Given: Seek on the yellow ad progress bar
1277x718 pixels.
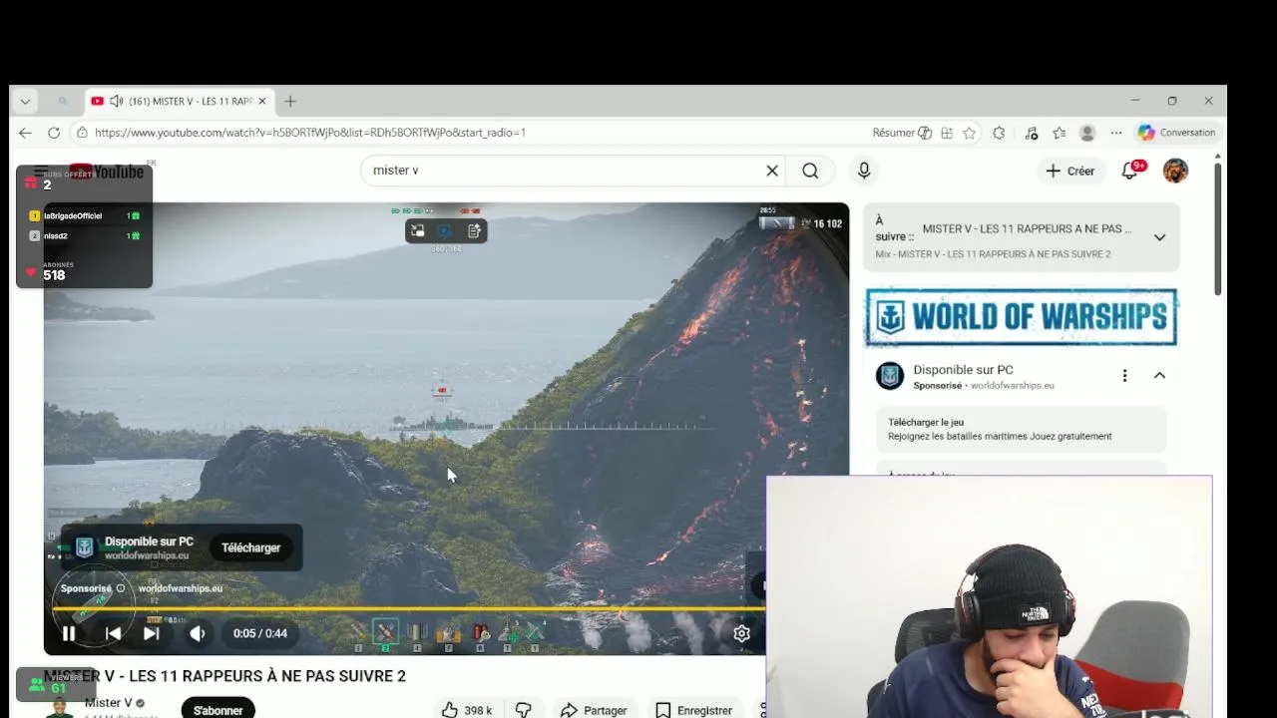Looking at the screenshot, I should tap(409, 608).
